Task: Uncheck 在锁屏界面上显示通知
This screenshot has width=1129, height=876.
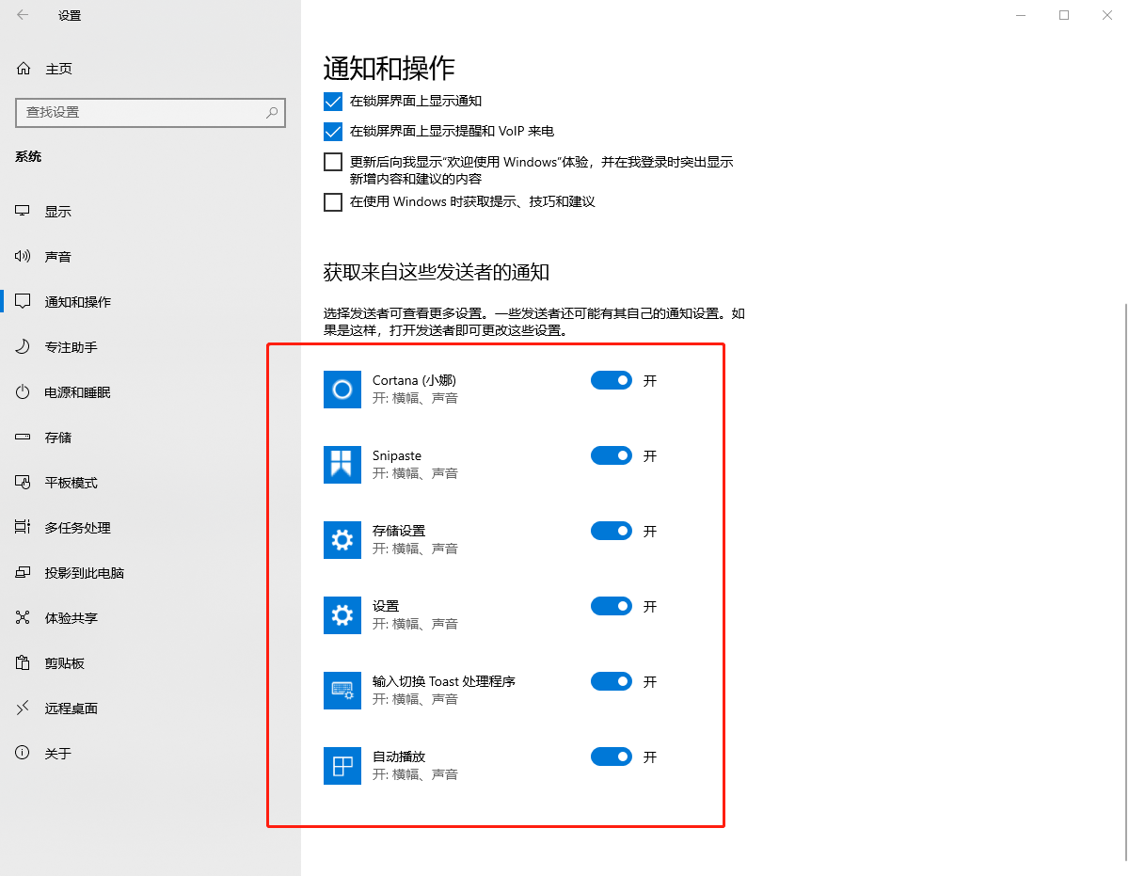Action: [x=333, y=101]
